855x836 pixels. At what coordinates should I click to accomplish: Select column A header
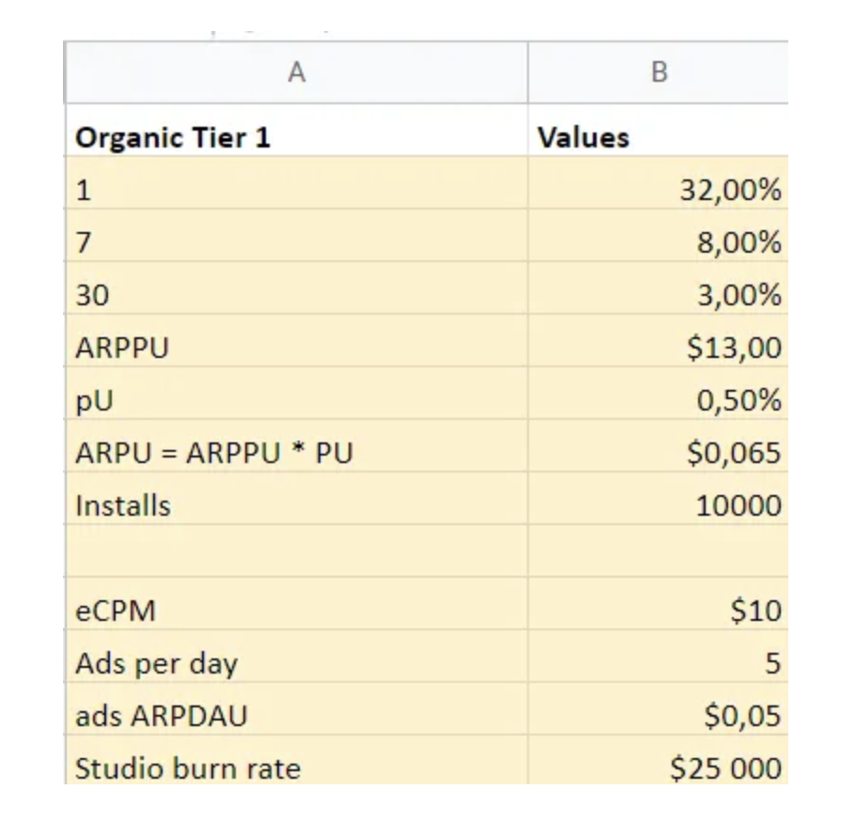point(296,73)
